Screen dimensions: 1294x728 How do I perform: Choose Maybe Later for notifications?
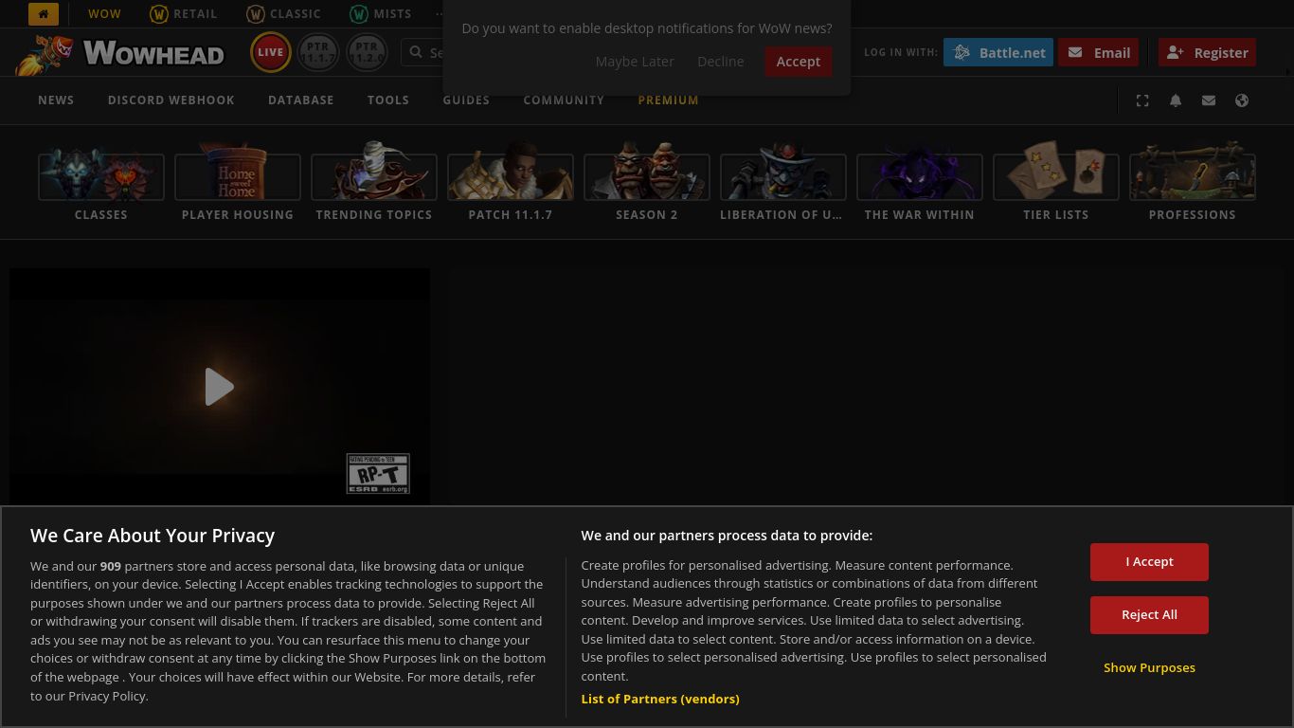[635, 62]
